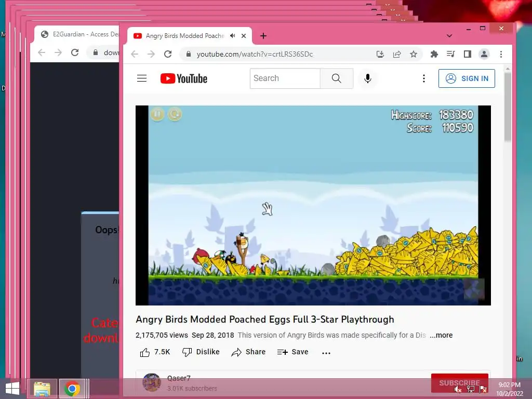The height and width of the screenshot is (399, 532).
Task: Open the network tray icon
Action: [471, 389]
